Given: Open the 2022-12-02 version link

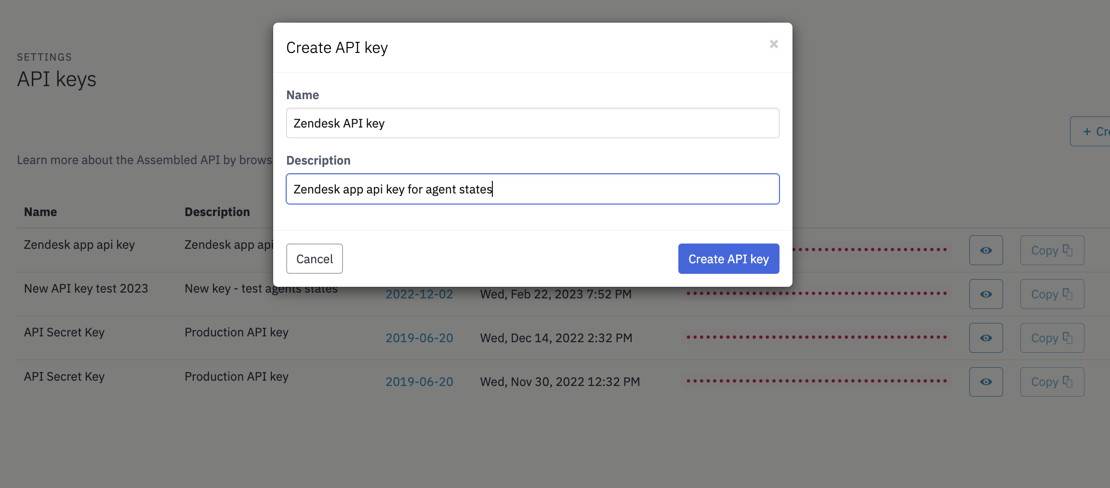Looking at the screenshot, I should coord(419,294).
